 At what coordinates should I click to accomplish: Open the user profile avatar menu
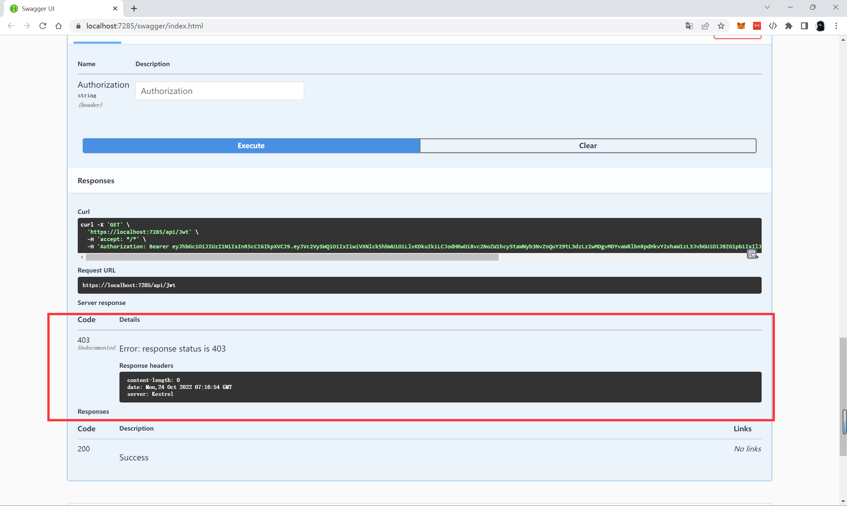[821, 26]
